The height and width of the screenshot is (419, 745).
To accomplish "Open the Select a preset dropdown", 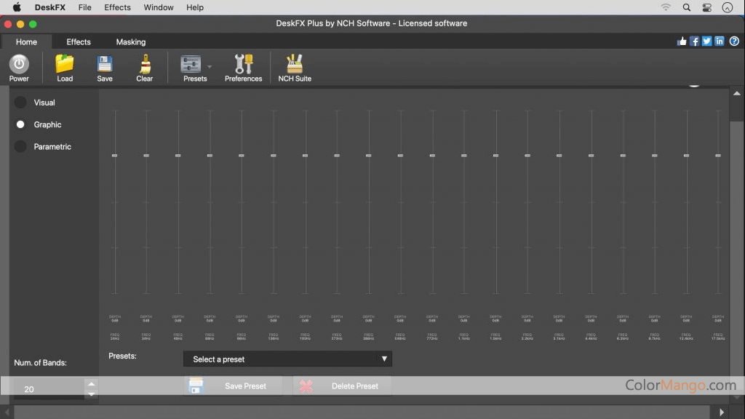I will [x=287, y=359].
